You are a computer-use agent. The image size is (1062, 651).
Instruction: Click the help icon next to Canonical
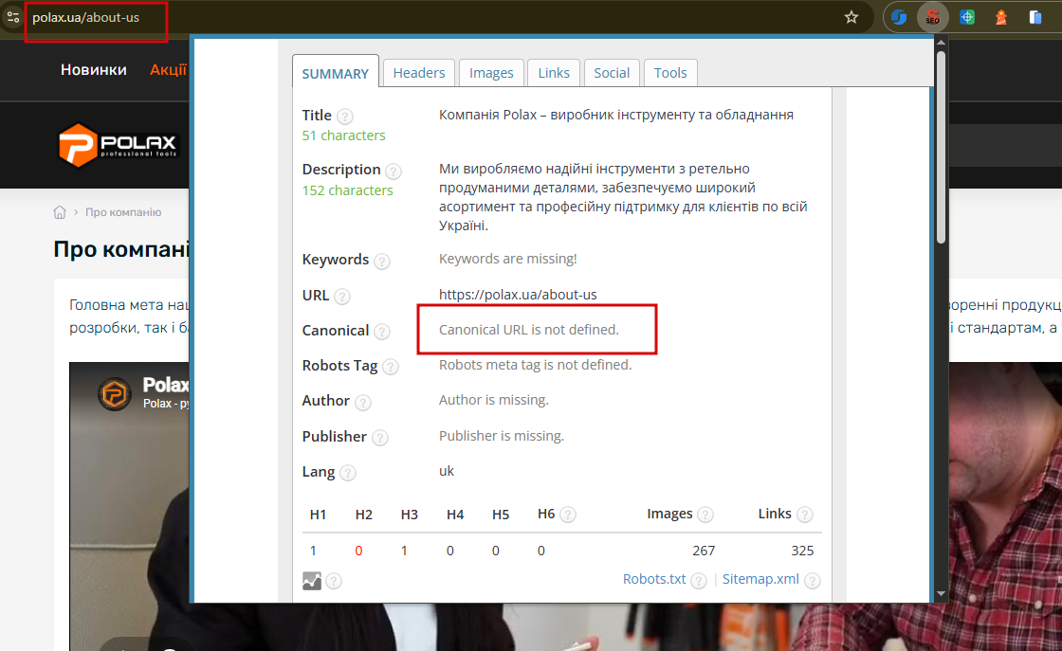pos(382,332)
